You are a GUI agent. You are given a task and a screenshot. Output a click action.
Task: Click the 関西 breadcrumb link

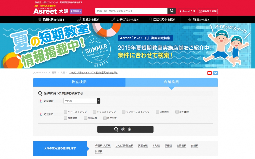(x=54, y=73)
